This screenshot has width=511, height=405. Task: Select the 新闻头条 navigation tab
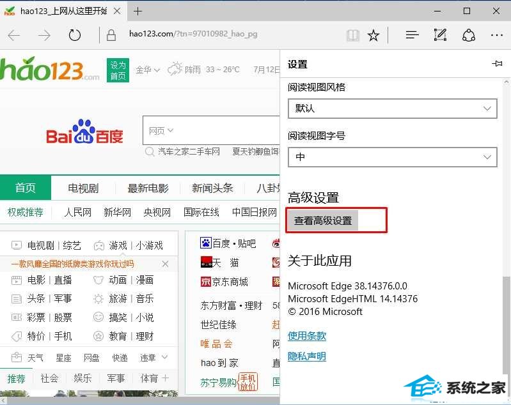pos(212,188)
